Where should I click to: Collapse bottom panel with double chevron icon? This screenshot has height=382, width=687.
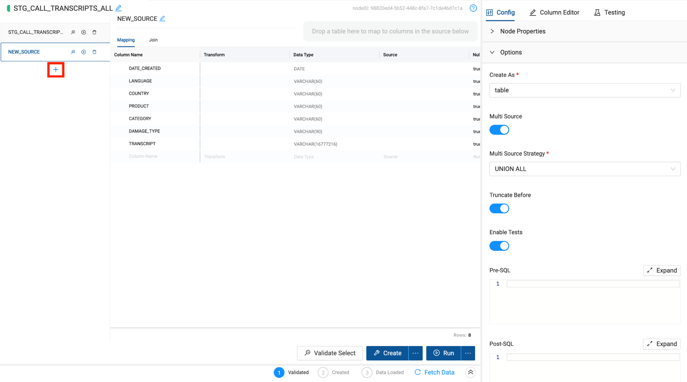[x=470, y=372]
